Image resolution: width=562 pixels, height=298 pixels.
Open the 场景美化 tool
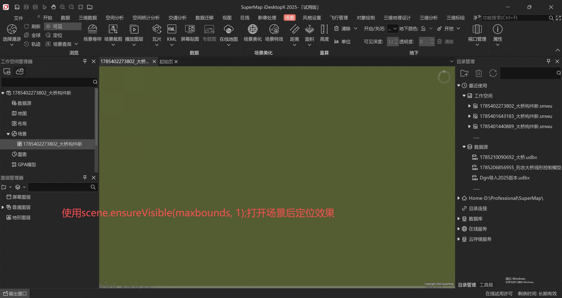253,33
